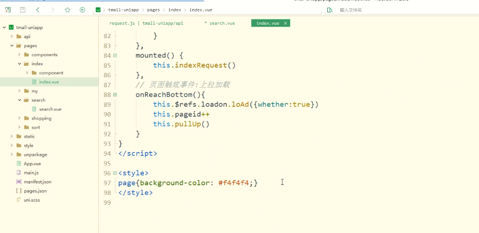Image resolution: width=479 pixels, height=233 pixels.
Task: Collapse the index folder chevron
Action: pos(19,64)
